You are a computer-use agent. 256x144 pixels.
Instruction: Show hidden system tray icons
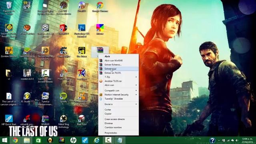219,140
